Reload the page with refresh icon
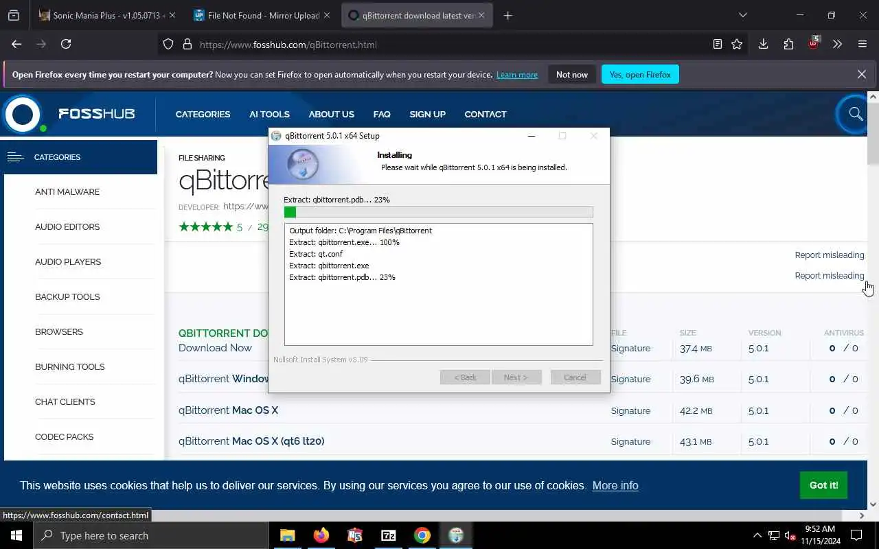Screen dimensions: 879x549 pyautogui.click(x=66, y=44)
